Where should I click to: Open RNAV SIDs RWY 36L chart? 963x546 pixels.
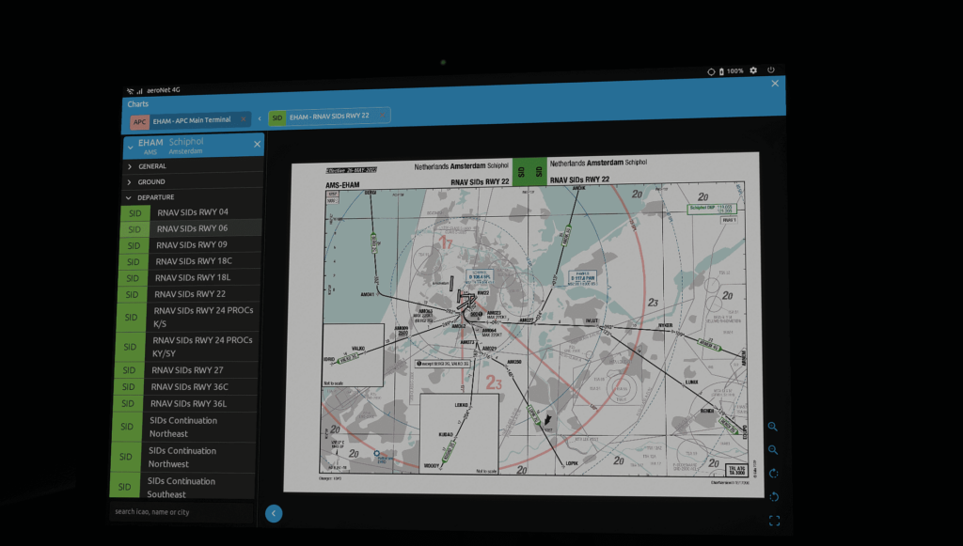(183, 403)
